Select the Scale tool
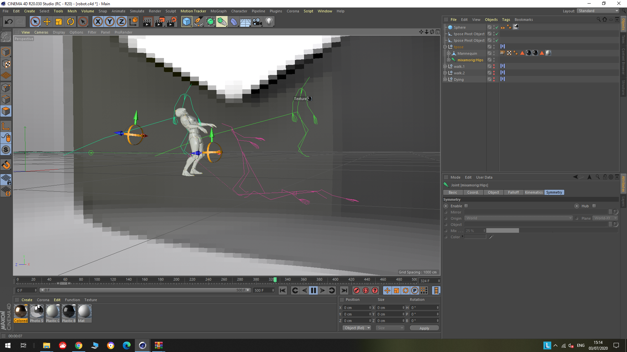 59,22
